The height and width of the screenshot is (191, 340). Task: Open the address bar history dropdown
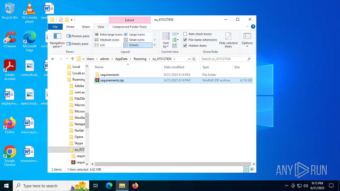[x=189, y=59]
